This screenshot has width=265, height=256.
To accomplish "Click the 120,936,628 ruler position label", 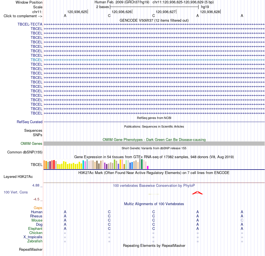I will pyautogui.click(x=210, y=12).
